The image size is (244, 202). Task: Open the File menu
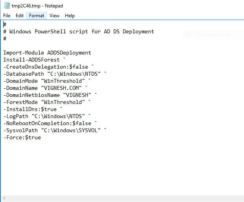(7, 16)
